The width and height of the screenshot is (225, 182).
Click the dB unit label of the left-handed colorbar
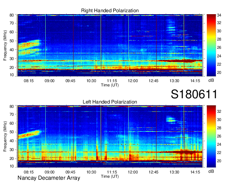pyautogui.click(x=211, y=171)
